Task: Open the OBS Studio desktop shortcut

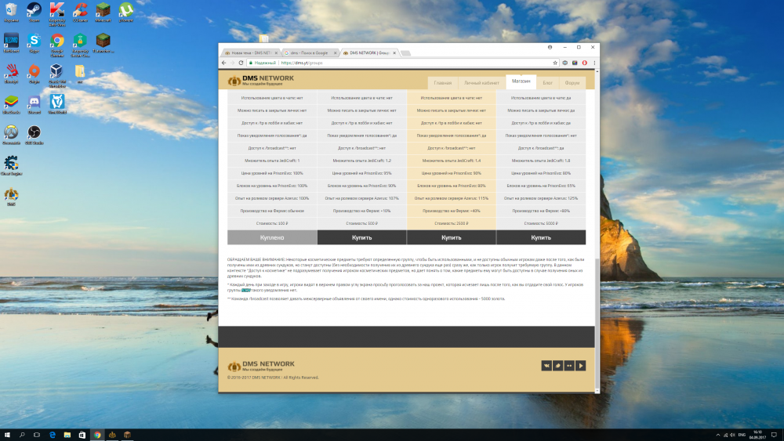Action: (x=34, y=133)
